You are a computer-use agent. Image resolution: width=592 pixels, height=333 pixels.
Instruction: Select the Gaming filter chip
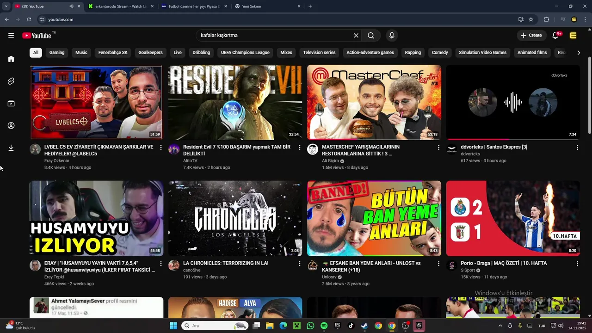click(x=57, y=53)
